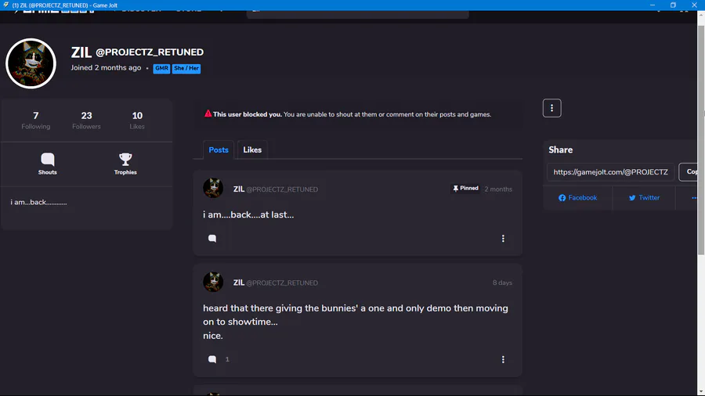Image resolution: width=705 pixels, height=396 pixels.
Task: Open ZIL's large profile avatar
Action: (31, 63)
